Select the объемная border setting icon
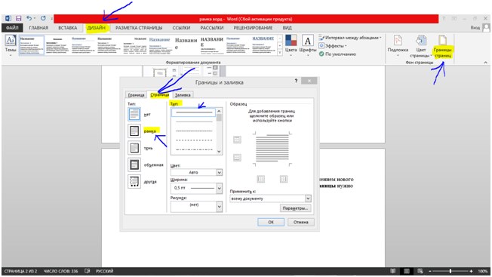Image resolution: width=492 pixels, height=277 pixels. click(x=134, y=165)
